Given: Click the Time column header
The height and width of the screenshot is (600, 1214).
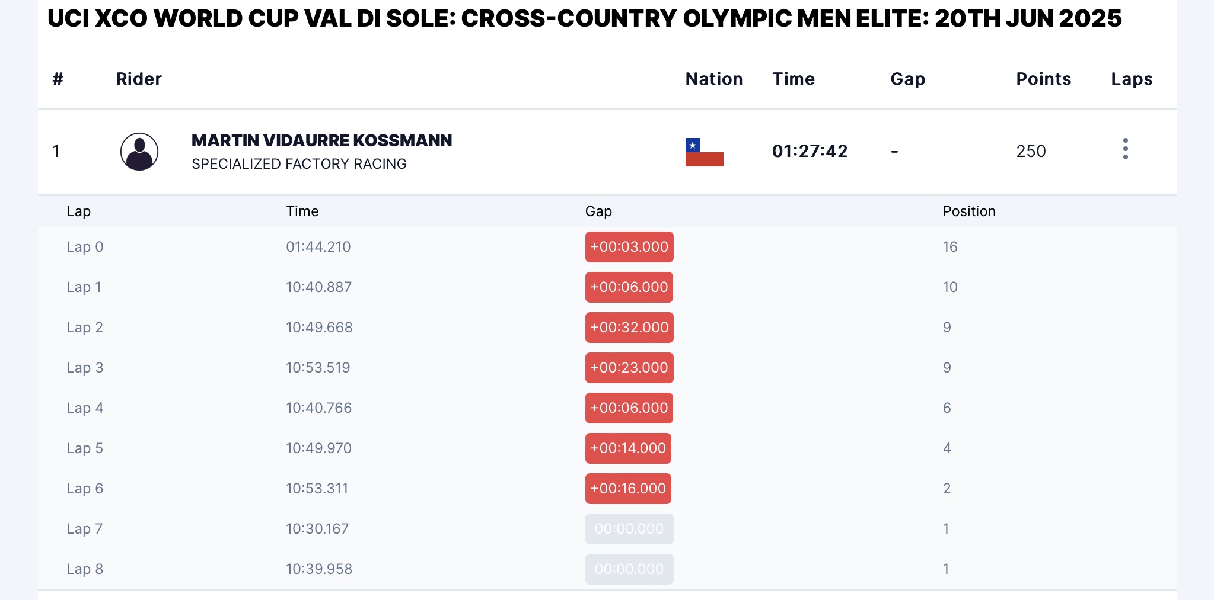Looking at the screenshot, I should [794, 79].
